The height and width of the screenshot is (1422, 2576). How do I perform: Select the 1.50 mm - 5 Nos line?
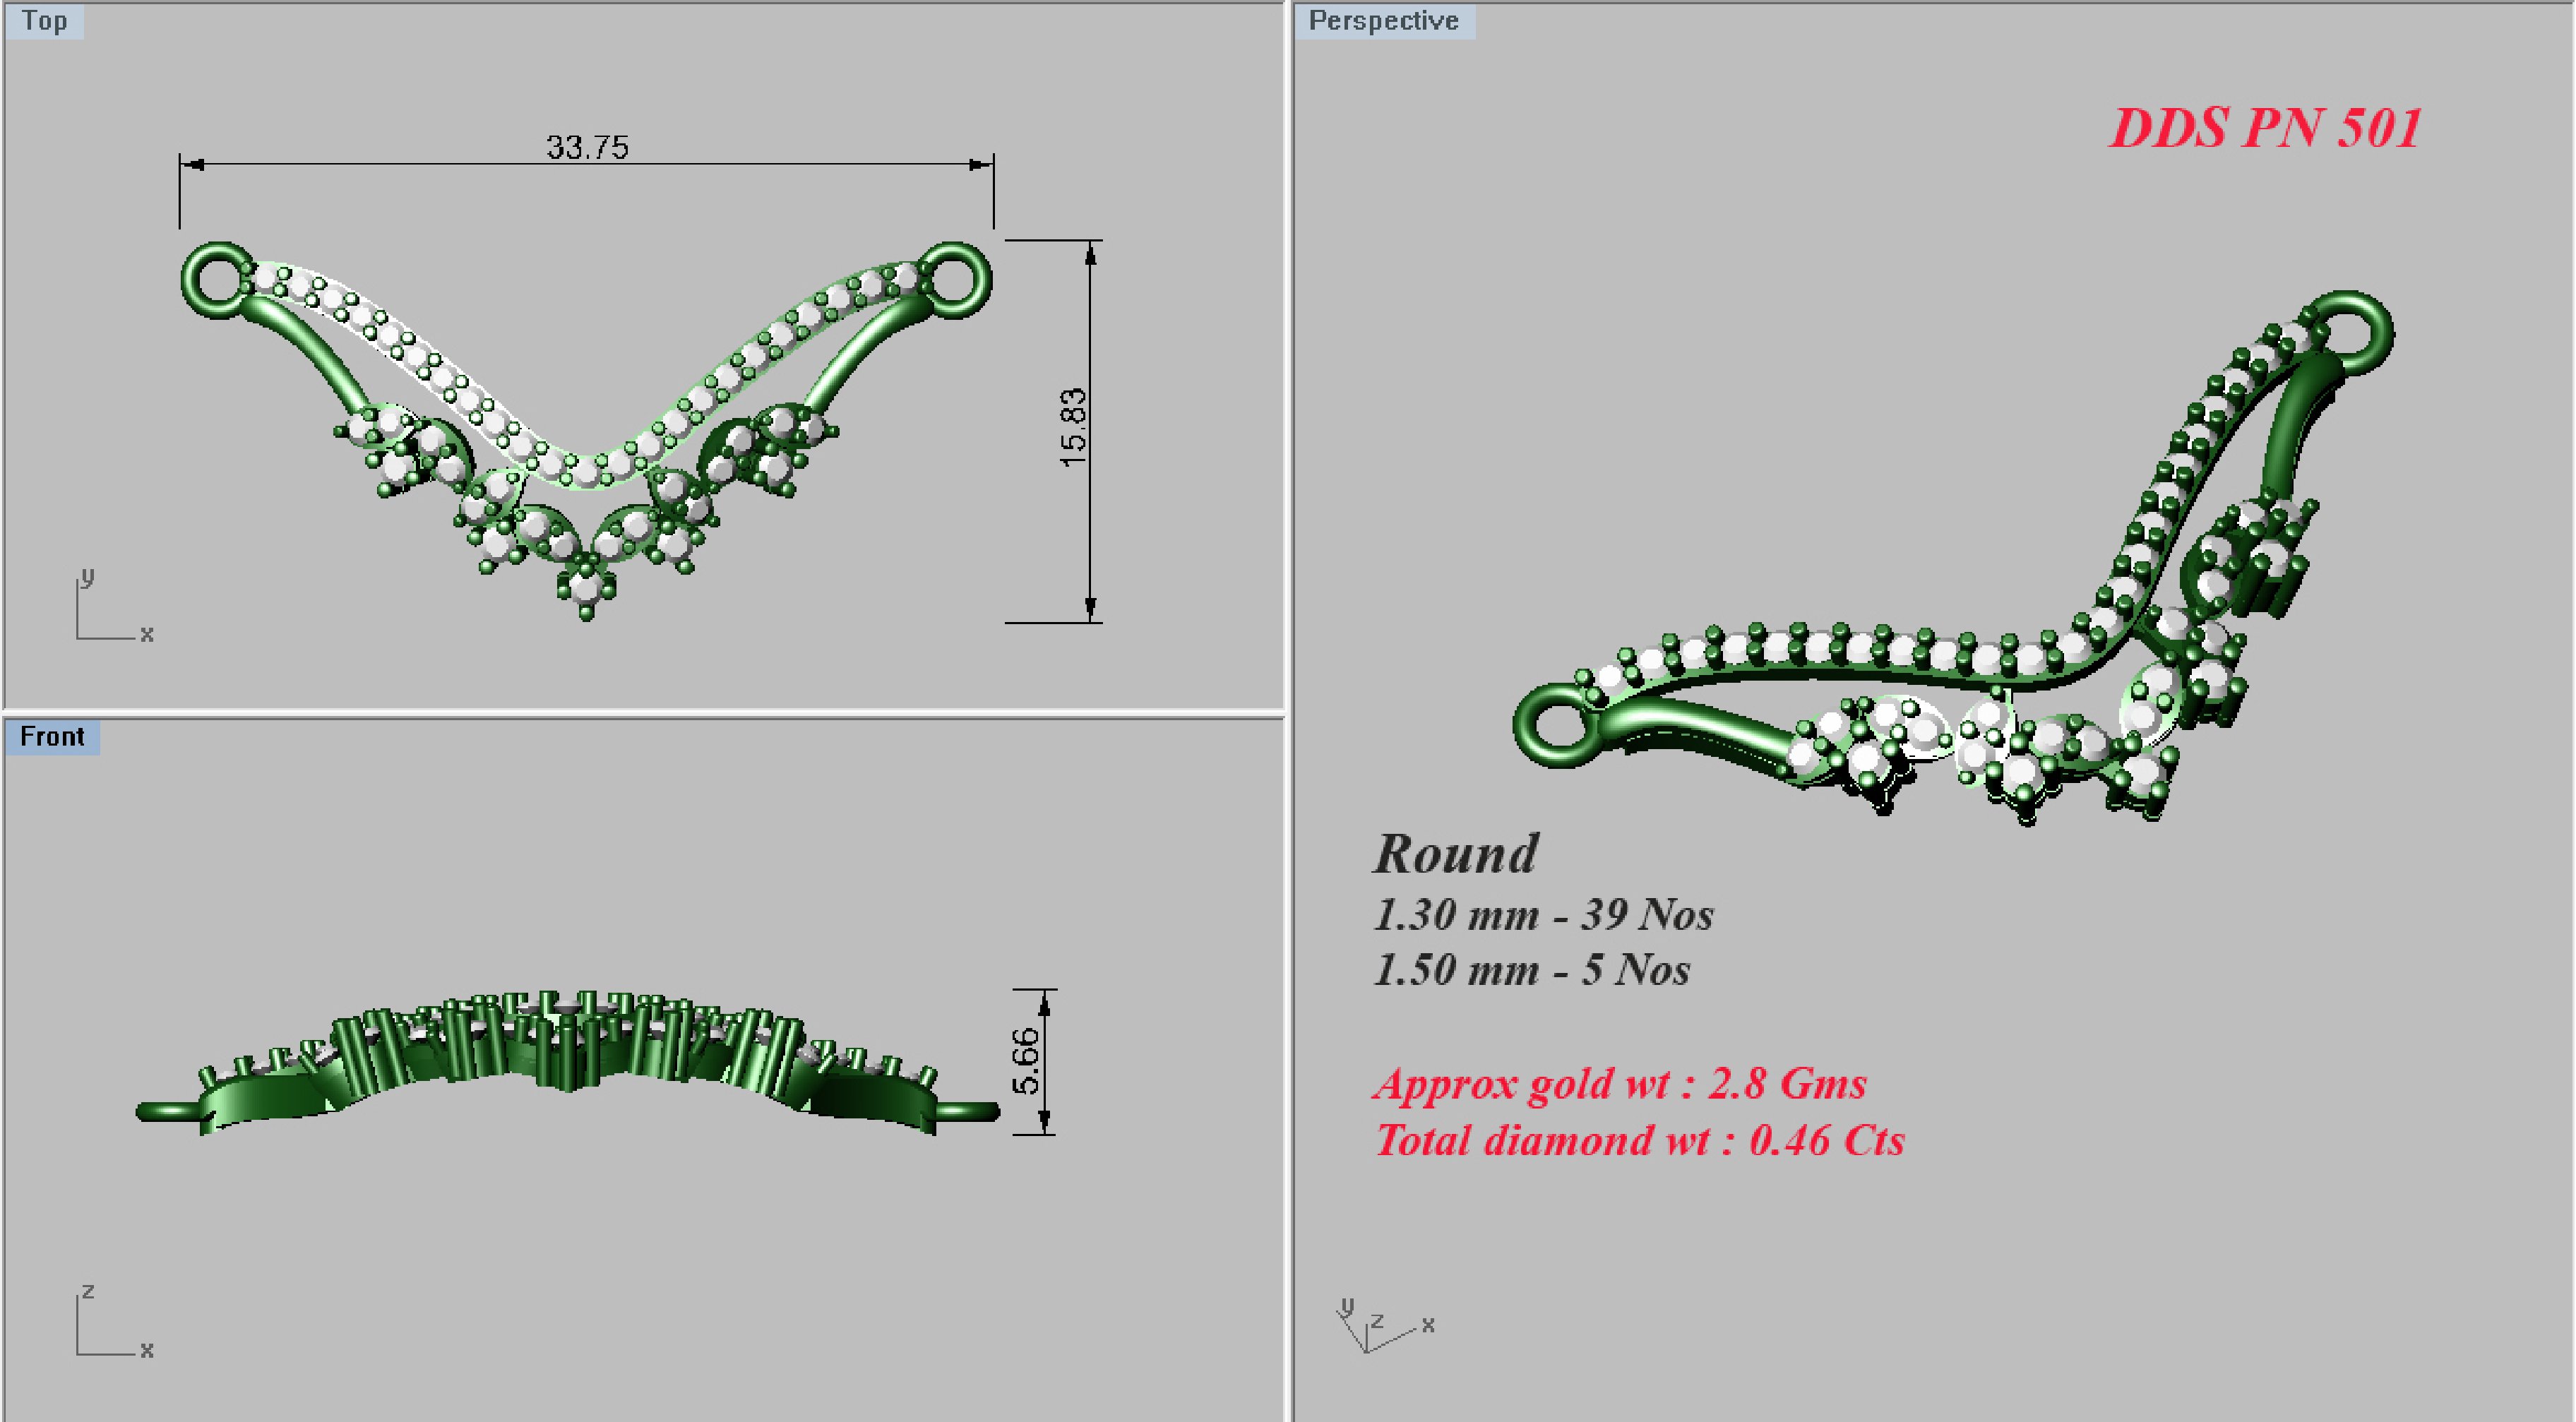coord(1532,970)
